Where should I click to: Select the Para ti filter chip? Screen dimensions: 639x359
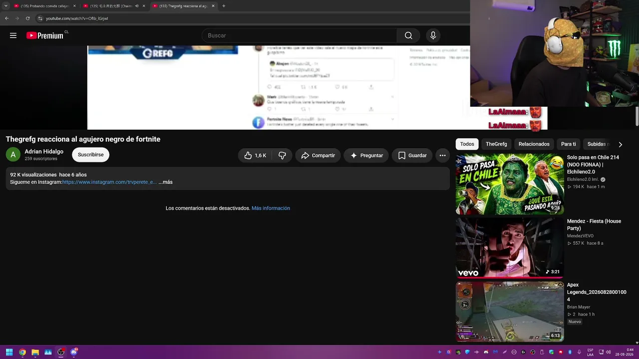click(568, 144)
